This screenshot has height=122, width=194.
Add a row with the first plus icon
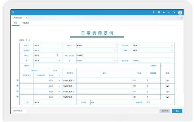coord(17,80)
